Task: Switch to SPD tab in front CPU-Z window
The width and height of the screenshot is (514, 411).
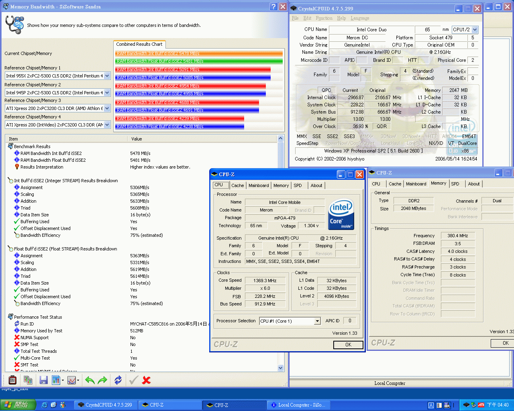Action: point(298,185)
